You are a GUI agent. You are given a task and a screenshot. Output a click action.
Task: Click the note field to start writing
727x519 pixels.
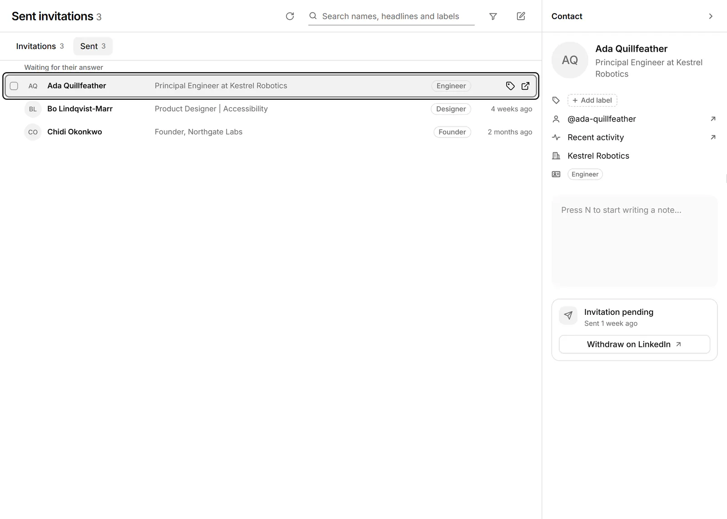[634, 241]
